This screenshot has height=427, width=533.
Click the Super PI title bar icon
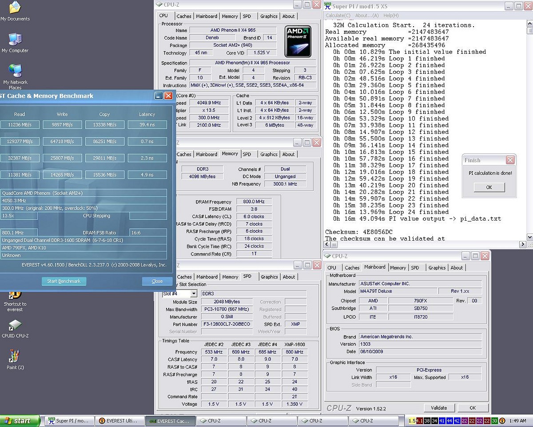click(x=328, y=6)
